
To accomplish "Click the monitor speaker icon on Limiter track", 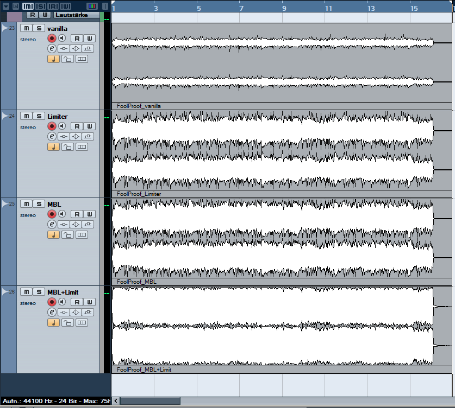I will point(63,126).
